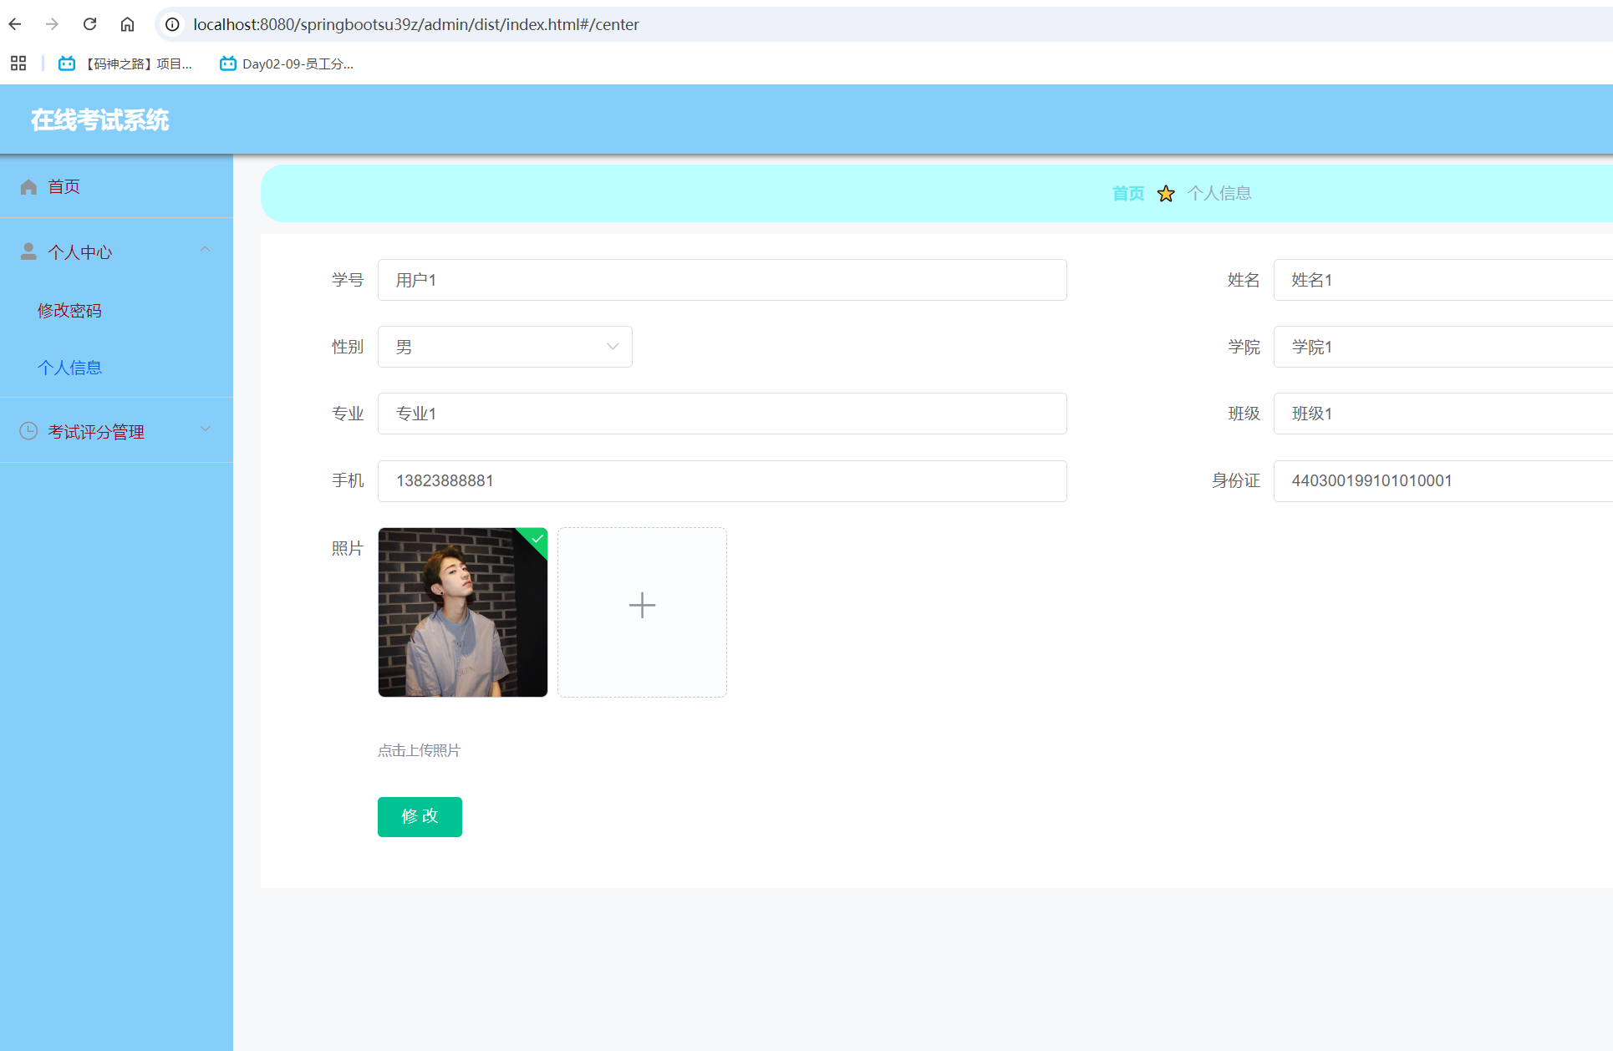Click the star icon in the breadcrumb

1166,194
